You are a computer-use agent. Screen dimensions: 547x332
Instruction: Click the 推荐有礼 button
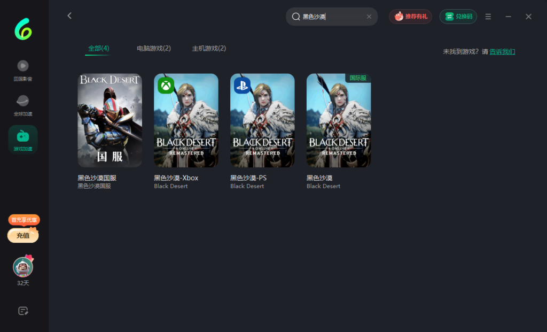pos(410,17)
